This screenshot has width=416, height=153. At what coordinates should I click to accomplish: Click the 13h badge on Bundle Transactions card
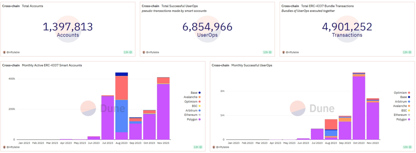tap(407, 52)
